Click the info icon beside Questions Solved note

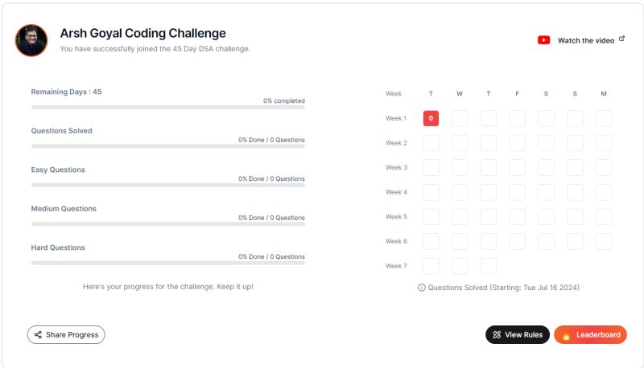(421, 288)
